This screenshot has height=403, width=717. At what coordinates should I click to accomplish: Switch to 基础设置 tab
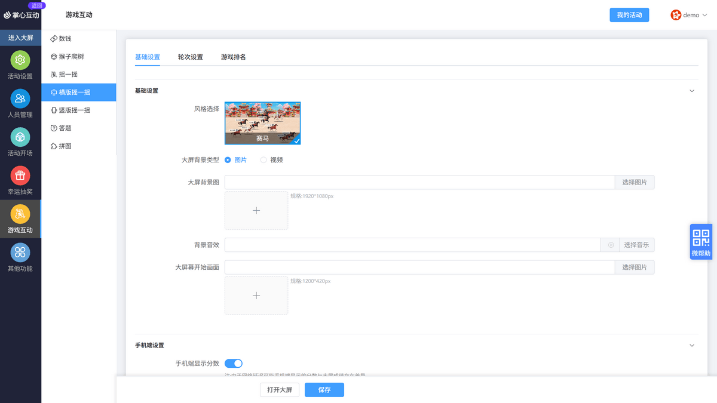(x=148, y=57)
